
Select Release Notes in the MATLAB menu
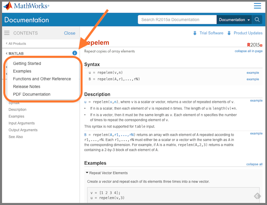click(27, 87)
